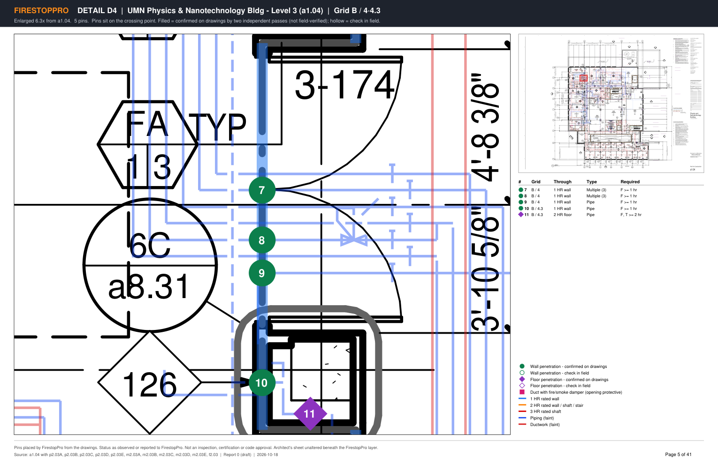
Task: Click the Through column header
Action: click(563, 182)
